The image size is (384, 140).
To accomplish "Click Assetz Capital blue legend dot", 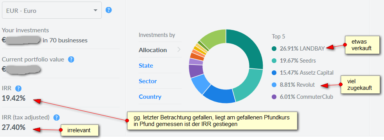I will (274, 73).
